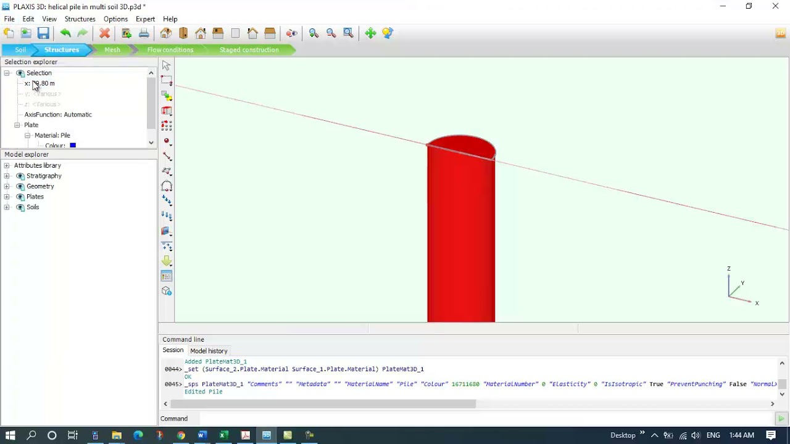
Task: Toggle visibility eye for Stratigraphy
Action: 20,176
